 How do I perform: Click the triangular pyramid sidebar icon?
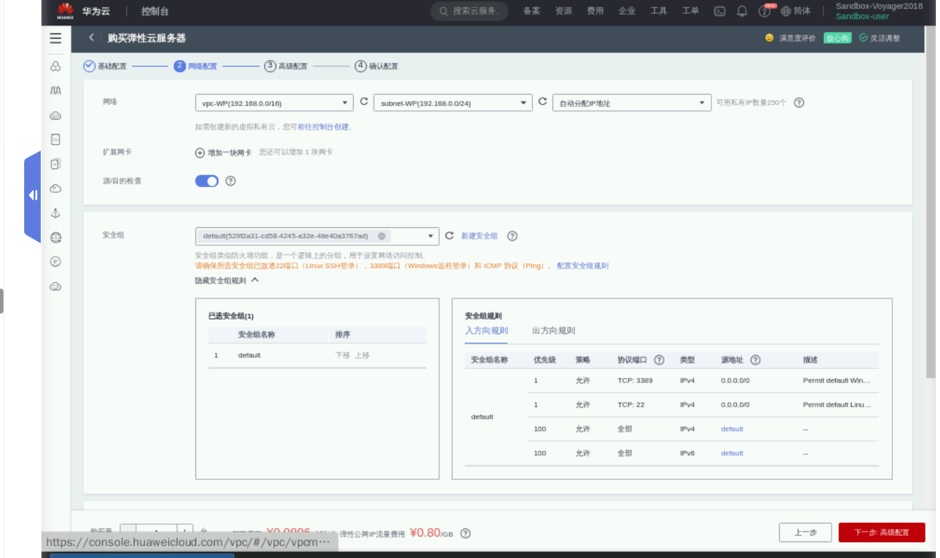(56, 213)
